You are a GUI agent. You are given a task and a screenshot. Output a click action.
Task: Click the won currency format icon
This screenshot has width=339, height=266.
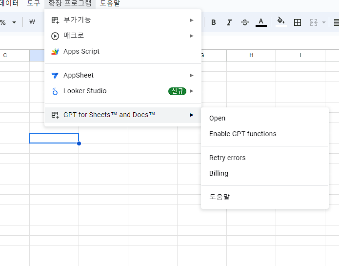32,22
